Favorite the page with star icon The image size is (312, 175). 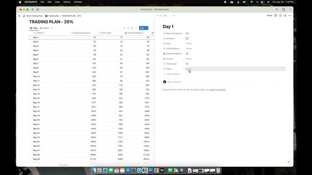(x=285, y=16)
